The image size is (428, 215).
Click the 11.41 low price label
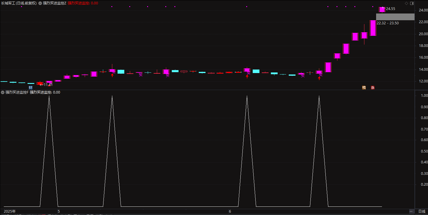[48, 85]
